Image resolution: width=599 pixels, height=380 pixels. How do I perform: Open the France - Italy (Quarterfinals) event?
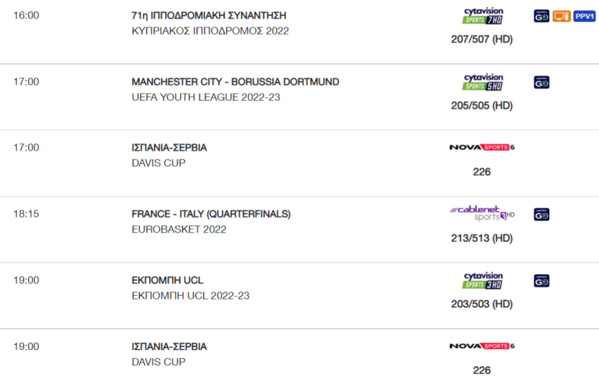click(211, 214)
